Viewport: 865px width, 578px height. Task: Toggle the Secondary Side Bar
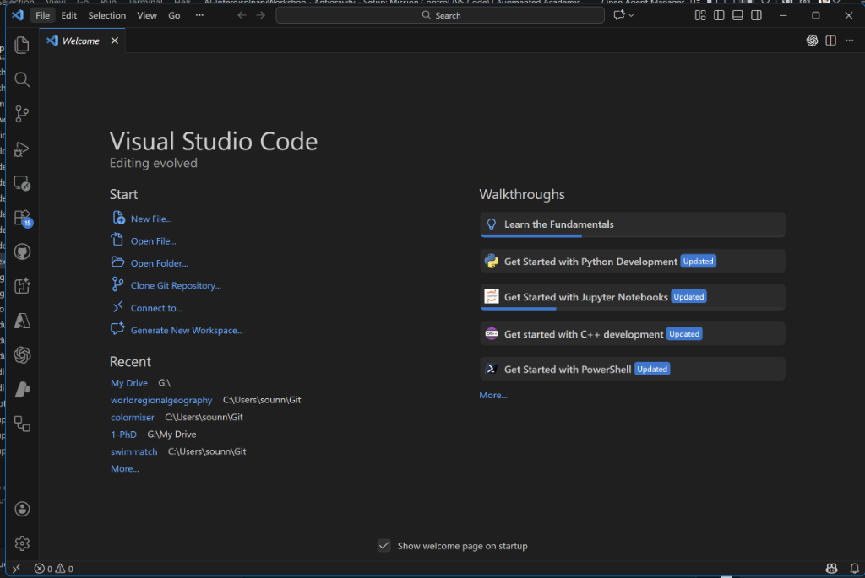(756, 15)
